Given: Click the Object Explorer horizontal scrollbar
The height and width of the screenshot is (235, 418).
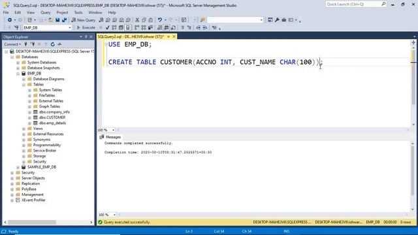Looking at the screenshot, I should click(32, 222).
